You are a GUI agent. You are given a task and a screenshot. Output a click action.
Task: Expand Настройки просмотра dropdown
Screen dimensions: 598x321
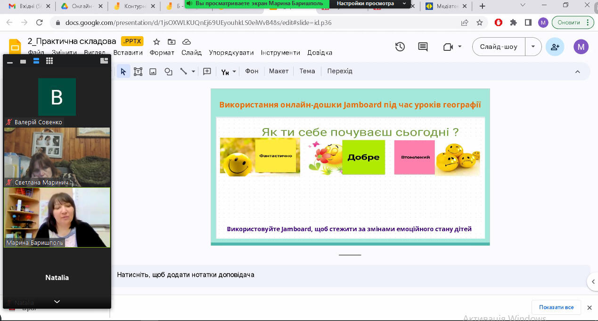404,3
